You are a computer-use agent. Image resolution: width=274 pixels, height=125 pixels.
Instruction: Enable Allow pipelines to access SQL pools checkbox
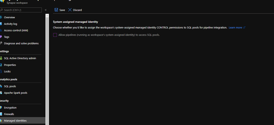[55, 35]
